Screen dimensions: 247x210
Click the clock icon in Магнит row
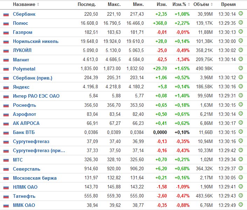241,59
